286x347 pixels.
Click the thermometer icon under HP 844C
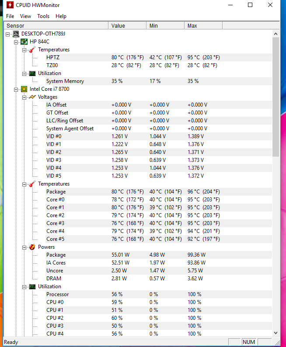coord(32,50)
